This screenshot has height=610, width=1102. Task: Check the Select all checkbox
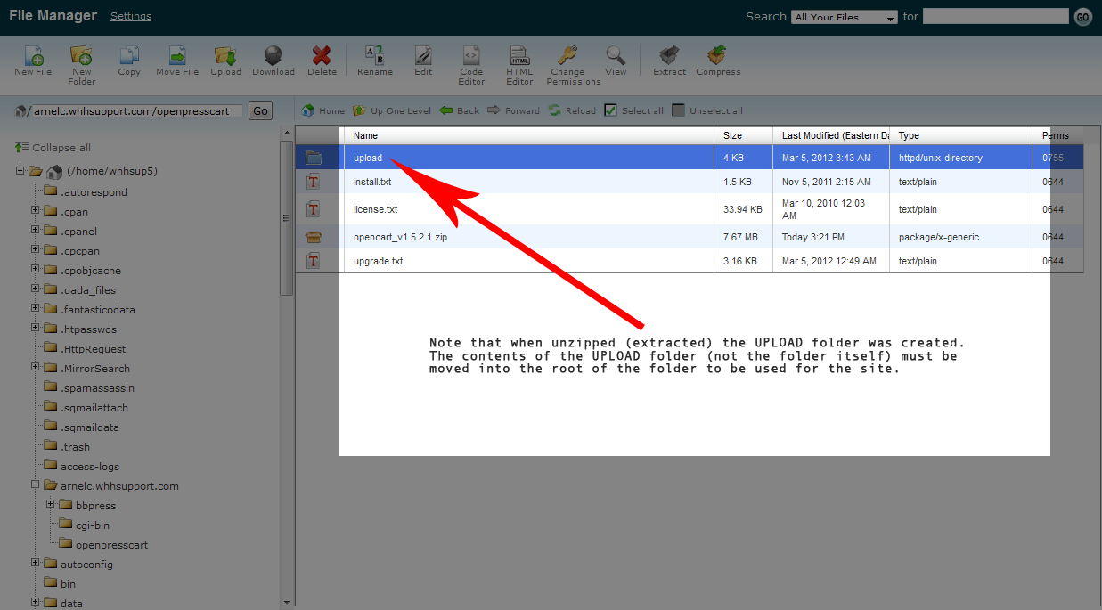pos(610,110)
